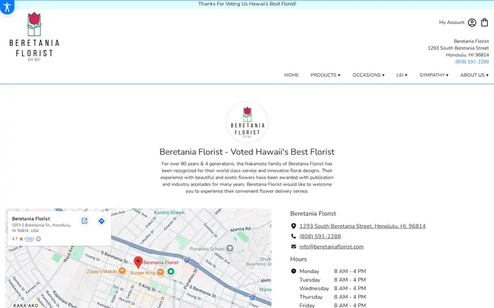This screenshot has height=308, width=494.
Task: Expand the PRODUCTS dropdown menu
Action: (325, 75)
